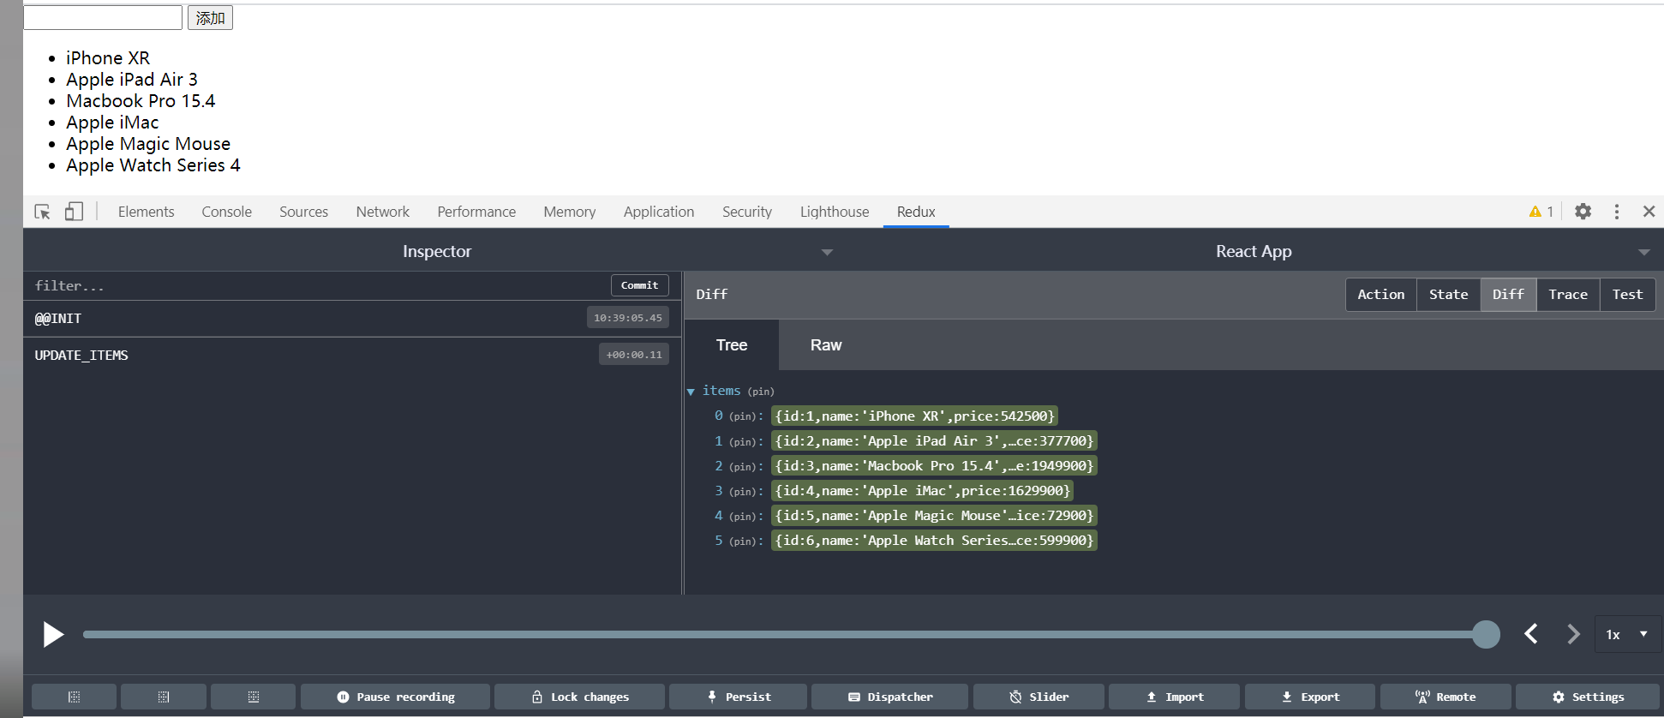Click the Apple iPad Air 3 diff value

pos(934,441)
